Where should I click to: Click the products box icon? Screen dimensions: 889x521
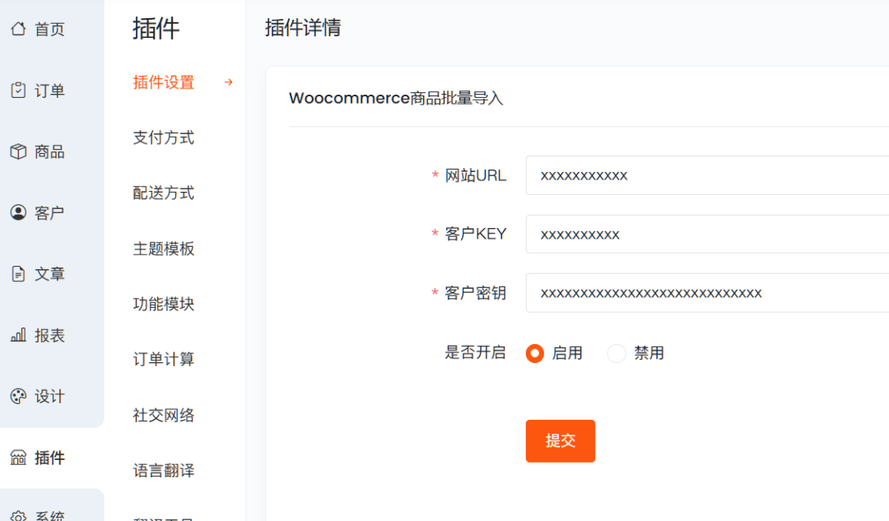coord(18,151)
